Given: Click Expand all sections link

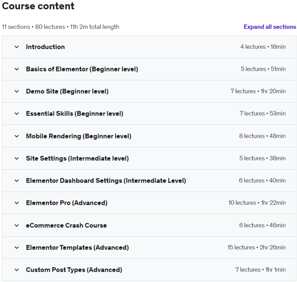Looking at the screenshot, I should click(270, 27).
